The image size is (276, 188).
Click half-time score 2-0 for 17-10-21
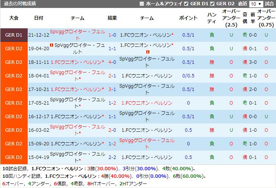253,89
